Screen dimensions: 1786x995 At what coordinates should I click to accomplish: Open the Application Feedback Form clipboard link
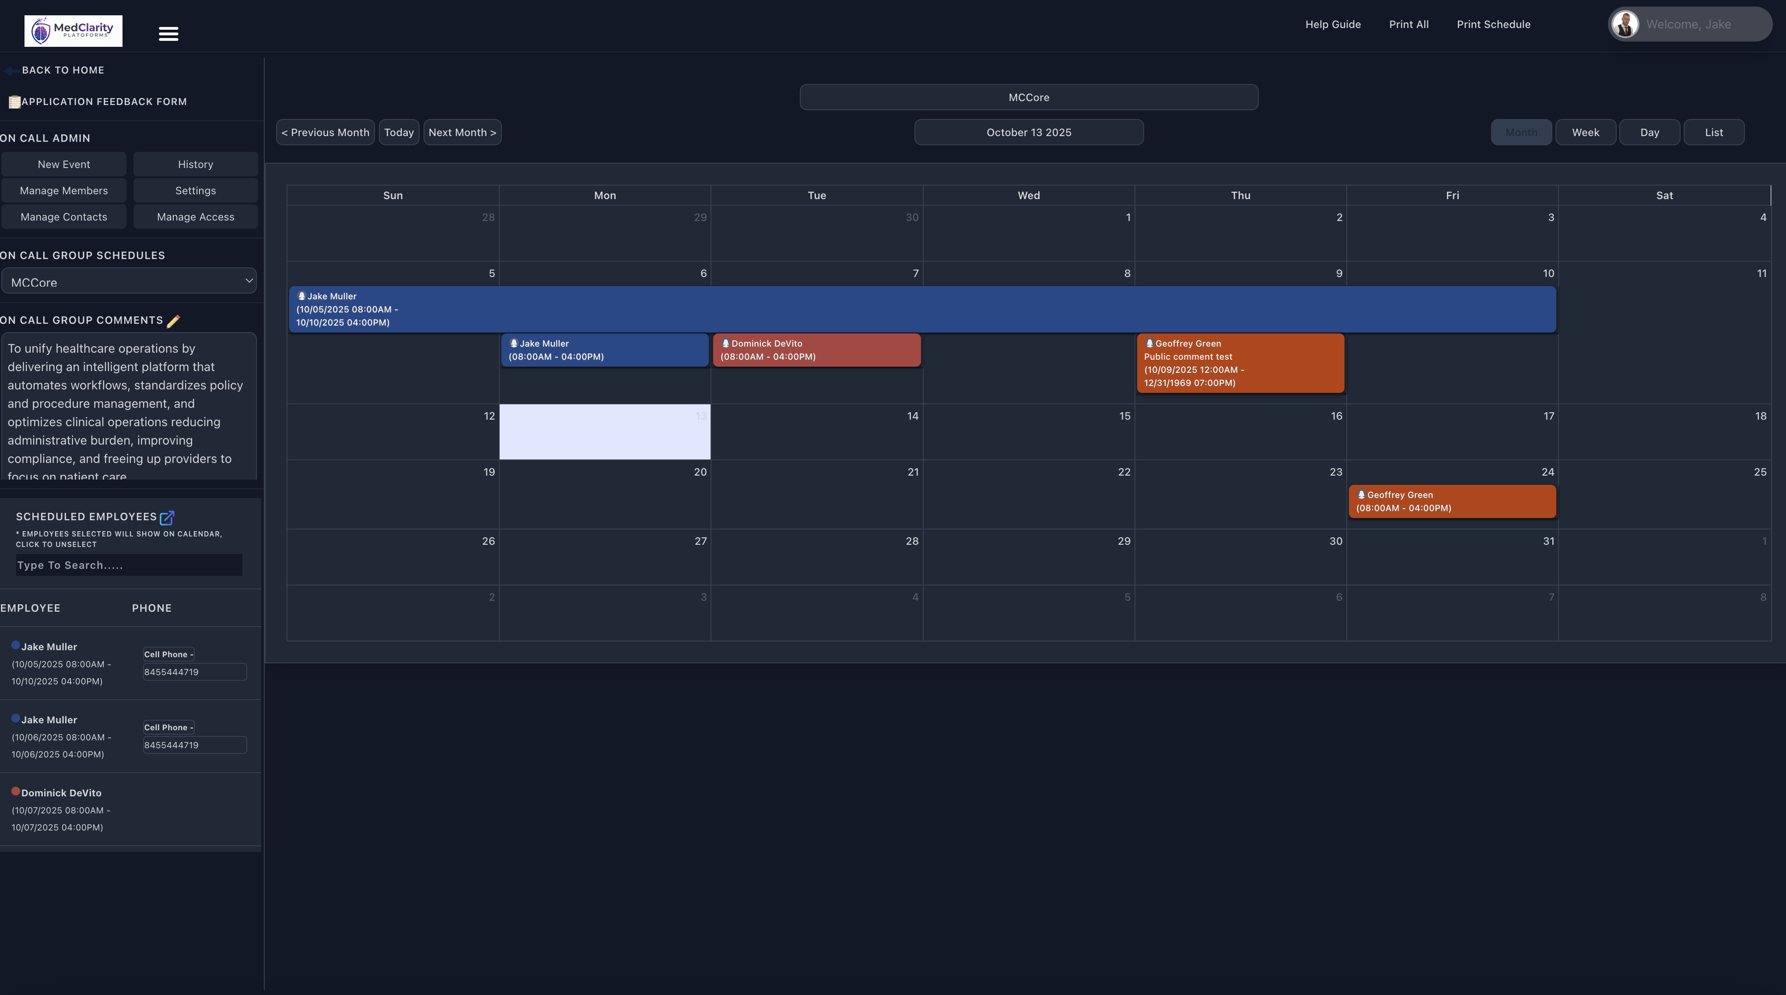(14, 102)
